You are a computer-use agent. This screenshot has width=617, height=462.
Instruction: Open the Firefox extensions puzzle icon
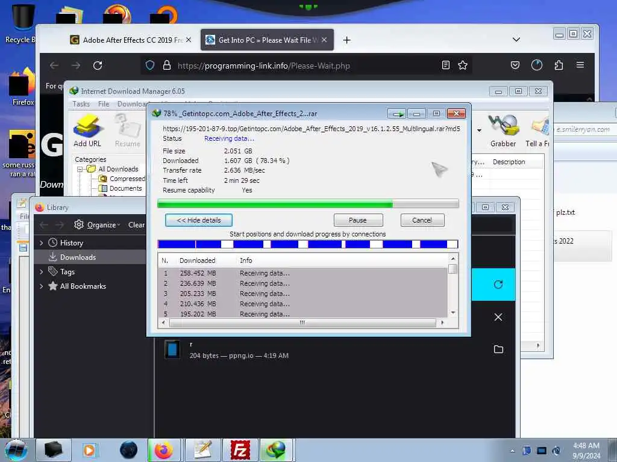pyautogui.click(x=559, y=65)
